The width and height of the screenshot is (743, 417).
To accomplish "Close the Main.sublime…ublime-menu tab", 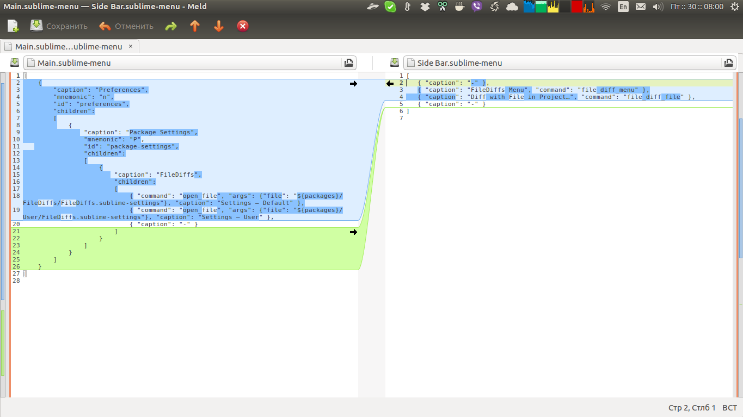I will click(131, 46).
